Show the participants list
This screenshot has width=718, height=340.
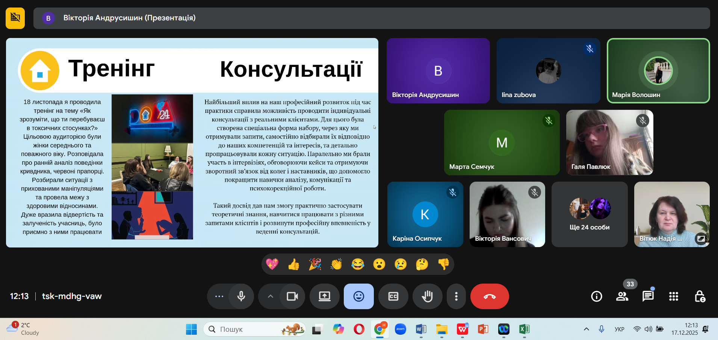click(x=622, y=296)
